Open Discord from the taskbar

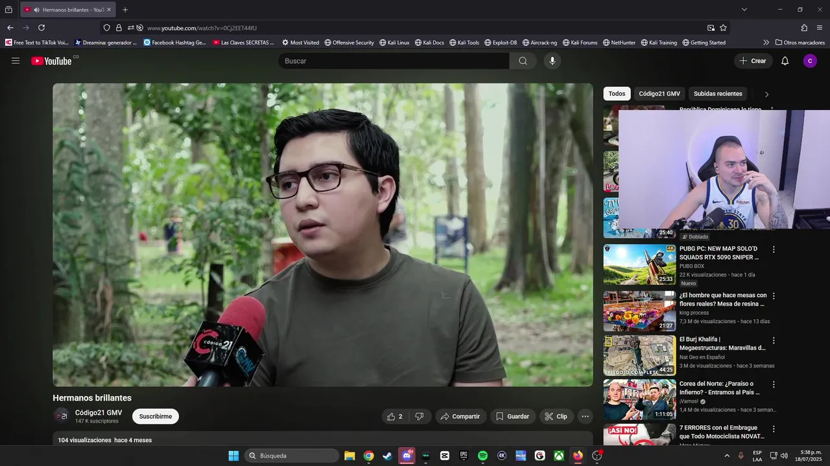click(x=407, y=456)
